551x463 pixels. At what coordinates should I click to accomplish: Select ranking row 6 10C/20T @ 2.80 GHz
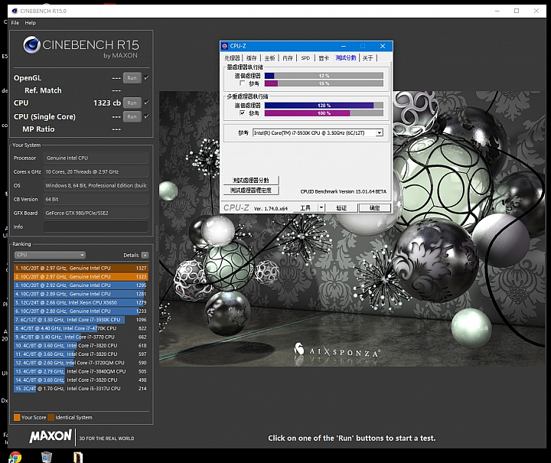[x=81, y=311]
